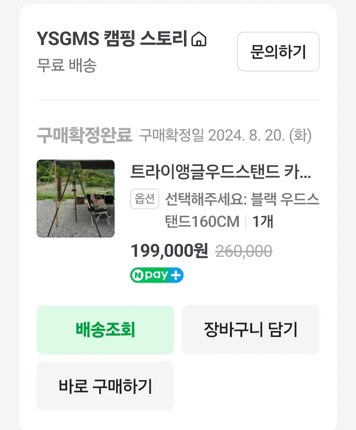
Task: Tap the home icon beside the store name
Action: tap(199, 39)
